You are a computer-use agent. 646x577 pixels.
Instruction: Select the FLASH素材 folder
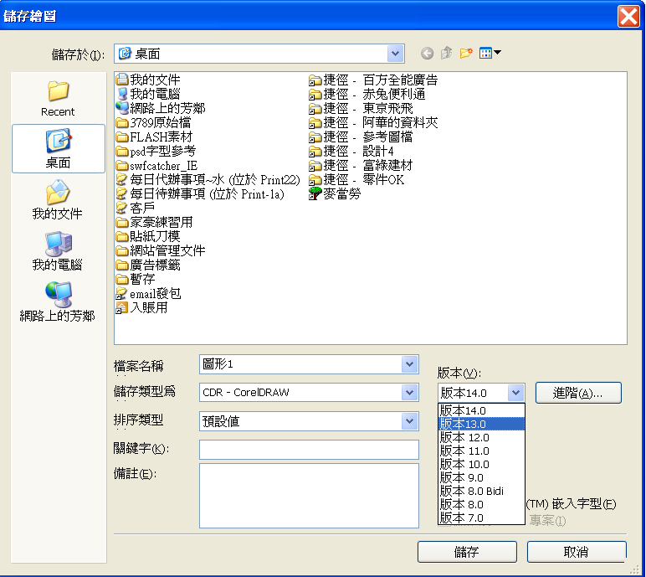click(x=155, y=137)
